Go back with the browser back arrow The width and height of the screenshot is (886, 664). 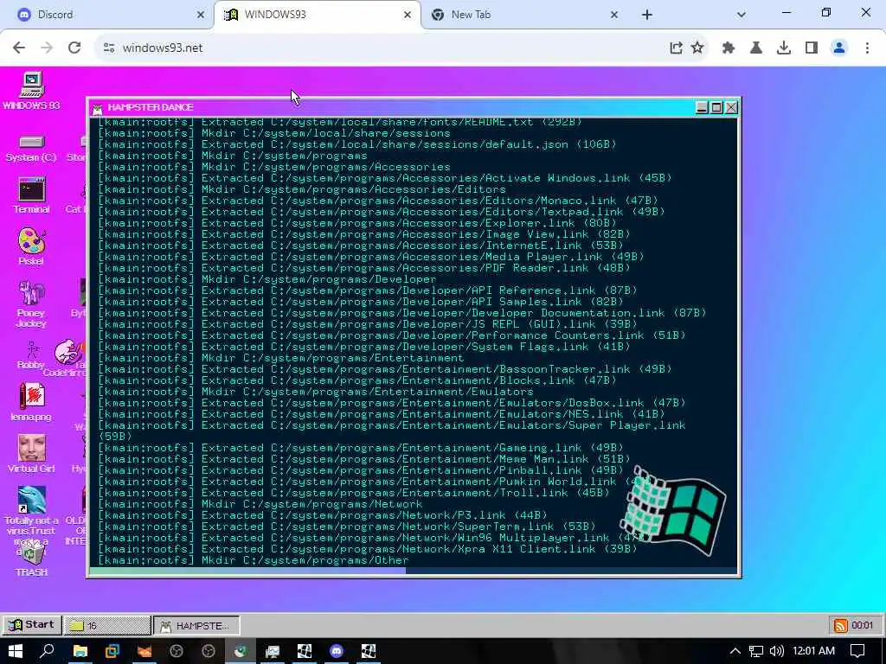(x=19, y=48)
